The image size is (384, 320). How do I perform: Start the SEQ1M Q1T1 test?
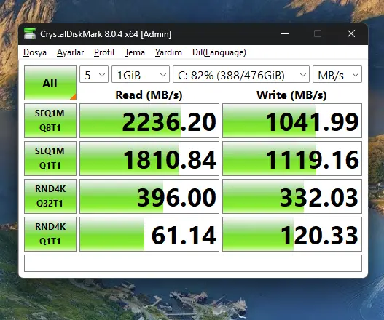point(50,159)
